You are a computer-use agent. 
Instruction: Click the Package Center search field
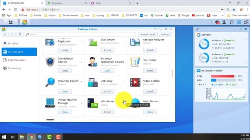pyautogui.click(x=80, y=34)
